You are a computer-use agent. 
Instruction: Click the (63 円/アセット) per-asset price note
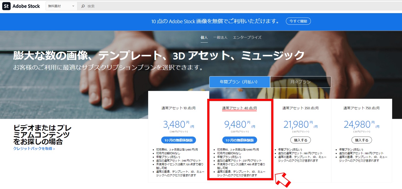(301, 131)
